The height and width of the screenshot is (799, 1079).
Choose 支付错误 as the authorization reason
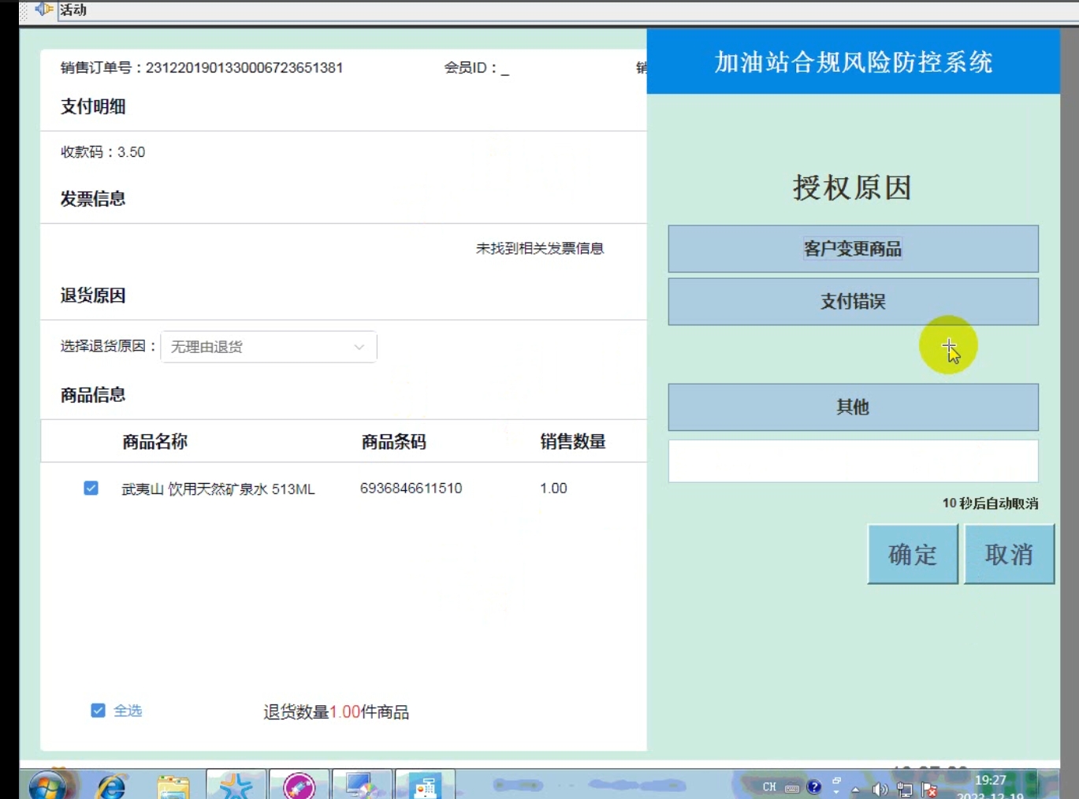pyautogui.click(x=853, y=302)
